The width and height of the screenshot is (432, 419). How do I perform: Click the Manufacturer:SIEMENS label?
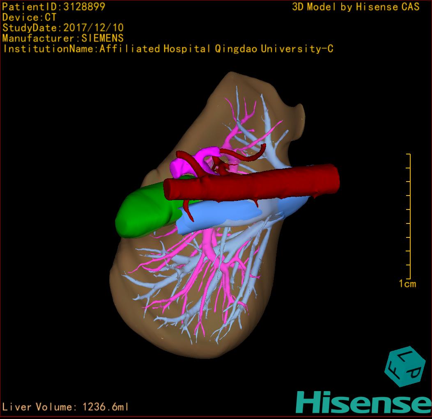[x=63, y=38]
